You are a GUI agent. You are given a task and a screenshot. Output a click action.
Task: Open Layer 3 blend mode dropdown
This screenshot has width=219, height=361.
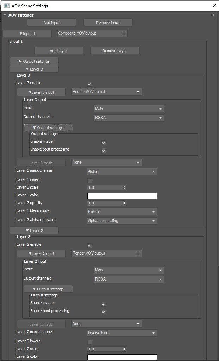[122, 212]
